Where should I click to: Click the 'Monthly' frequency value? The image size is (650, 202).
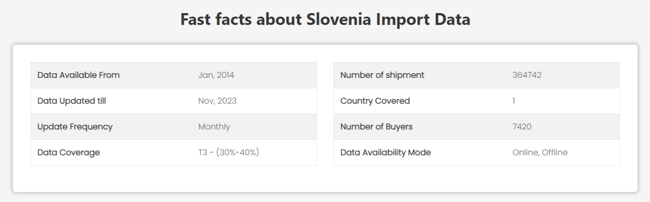coord(214,127)
